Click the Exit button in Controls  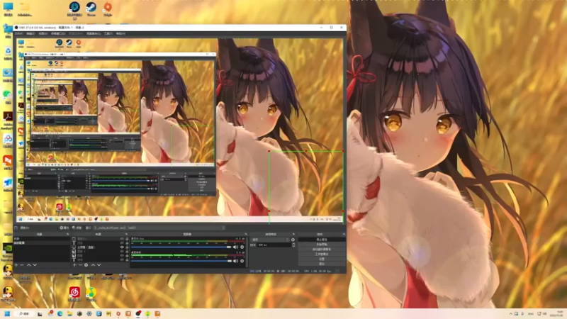tap(322, 264)
